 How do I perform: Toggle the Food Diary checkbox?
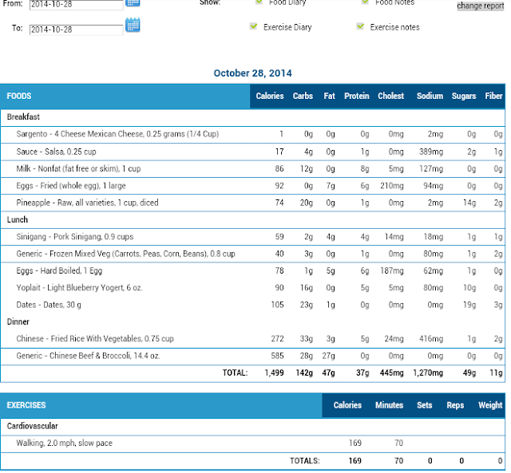pyautogui.click(x=259, y=2)
